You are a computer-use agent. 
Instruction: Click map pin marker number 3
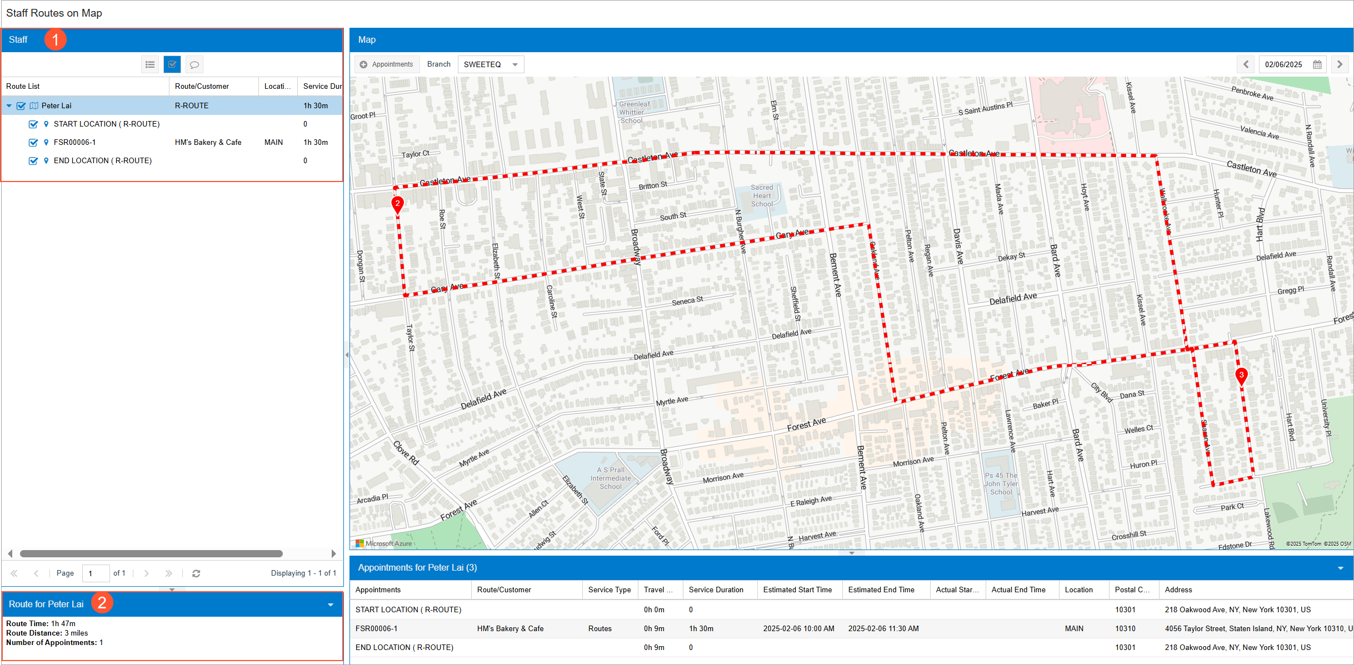click(1241, 376)
